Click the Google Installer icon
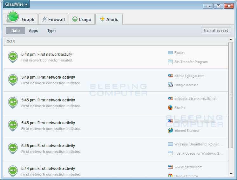Screen dimensions: 237x180 (170, 85)
